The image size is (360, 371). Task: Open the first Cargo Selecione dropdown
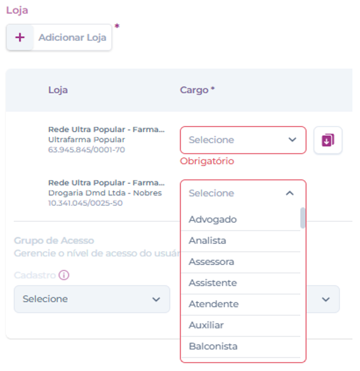coord(243,140)
